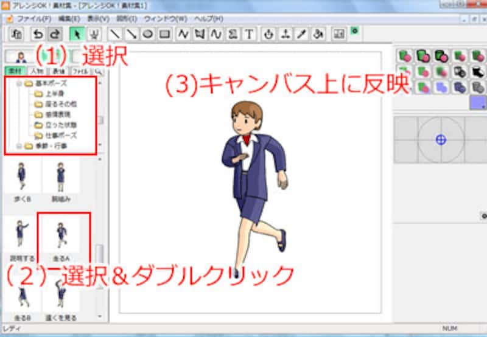
Task: Click the folder tree scrollbar up arrow
Action: point(100,83)
